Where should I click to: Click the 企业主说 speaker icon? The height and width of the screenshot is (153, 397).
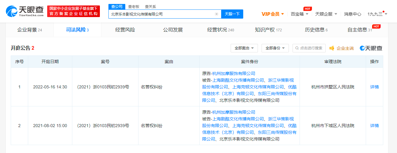pyautogui.click(x=332, y=48)
